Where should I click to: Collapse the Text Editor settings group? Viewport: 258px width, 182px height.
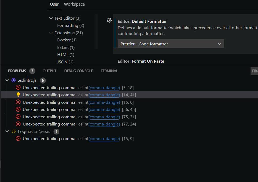(51, 18)
